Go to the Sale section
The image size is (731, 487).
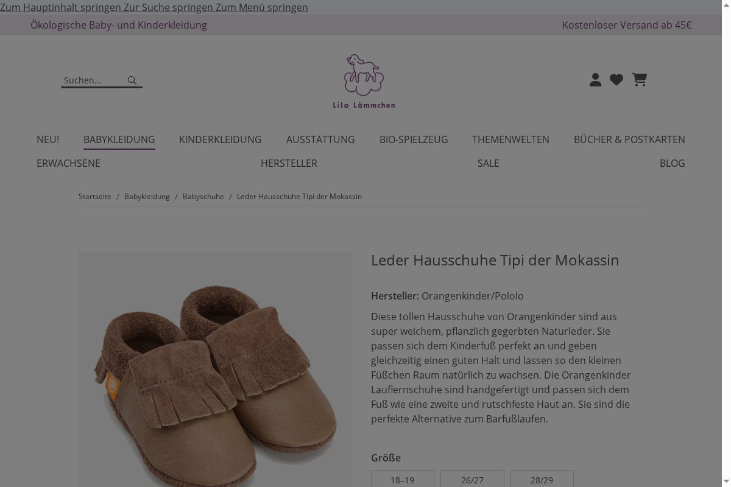(x=489, y=163)
